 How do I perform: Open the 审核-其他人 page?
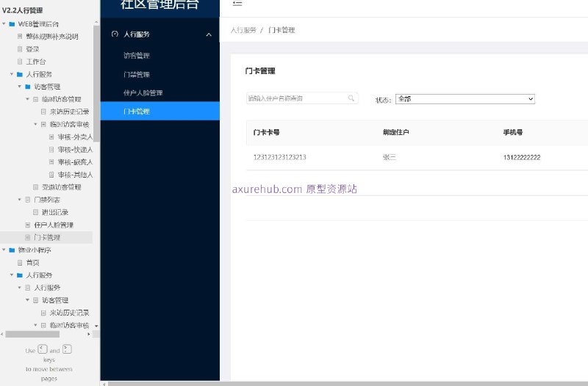pos(75,175)
